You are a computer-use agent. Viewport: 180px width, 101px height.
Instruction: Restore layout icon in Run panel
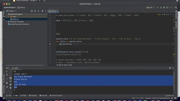click(x=7, y=83)
